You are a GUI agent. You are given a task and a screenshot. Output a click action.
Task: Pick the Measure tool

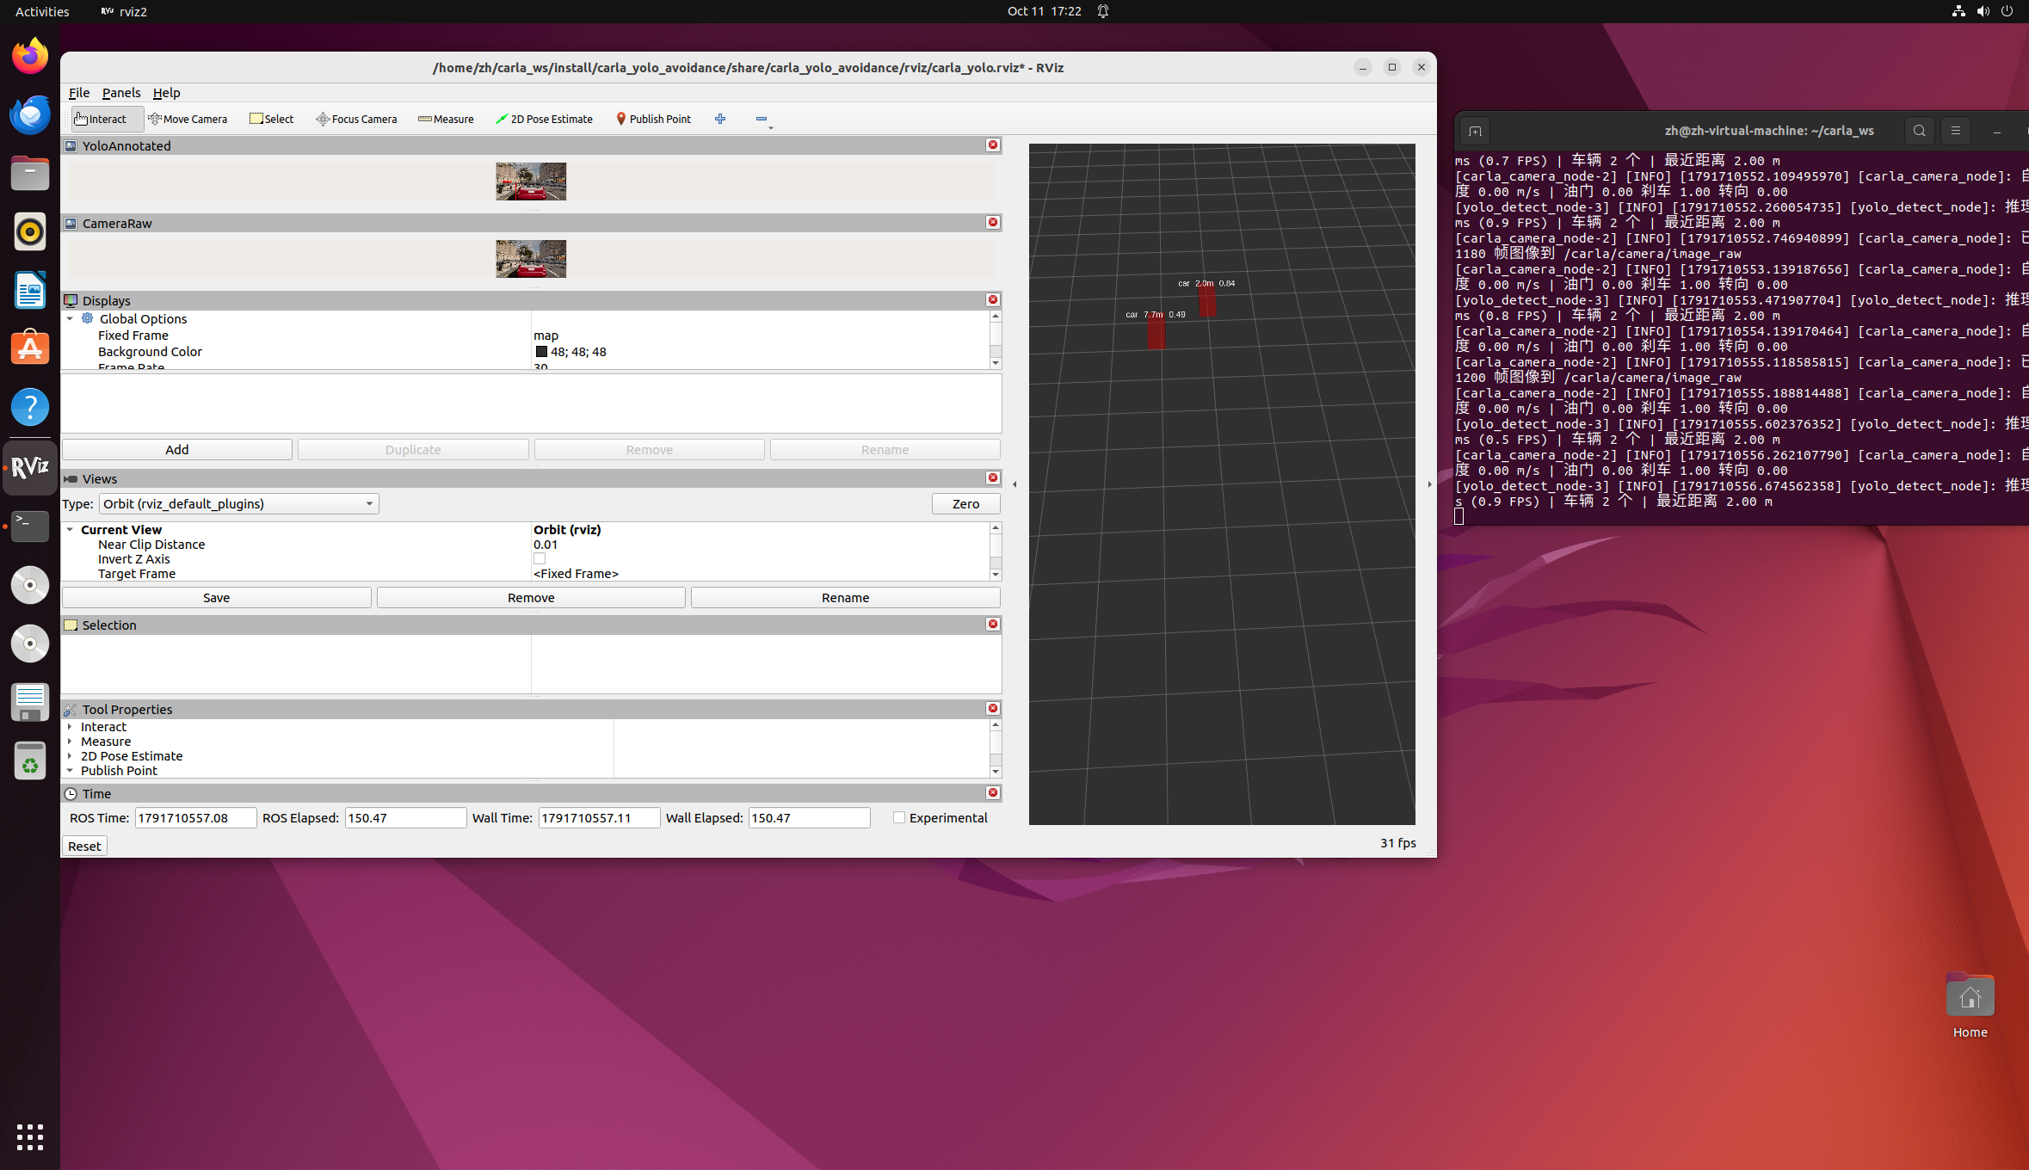click(446, 119)
